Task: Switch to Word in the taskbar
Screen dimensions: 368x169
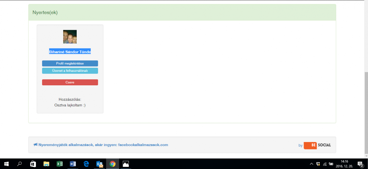Action: coord(73,164)
